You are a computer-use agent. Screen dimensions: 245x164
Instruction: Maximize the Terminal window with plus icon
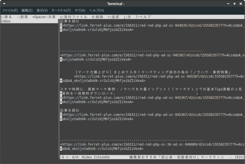tap(235, 3)
